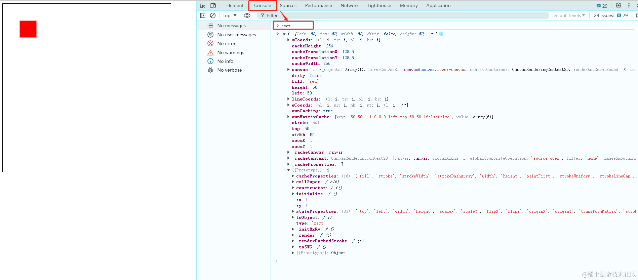The width and height of the screenshot is (638, 280).
Task: Expand the ownMatrixCache property
Action: (x=288, y=117)
